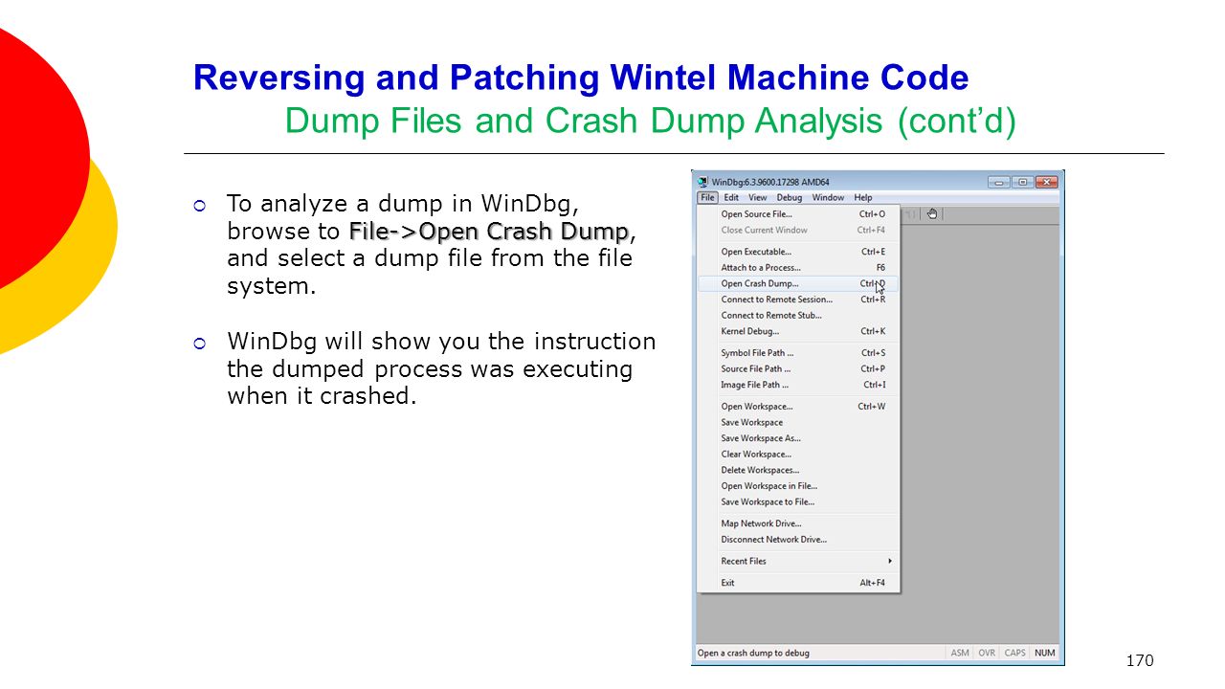This screenshot has height=689, width=1225.
Task: Open the File menu
Action: (707, 198)
